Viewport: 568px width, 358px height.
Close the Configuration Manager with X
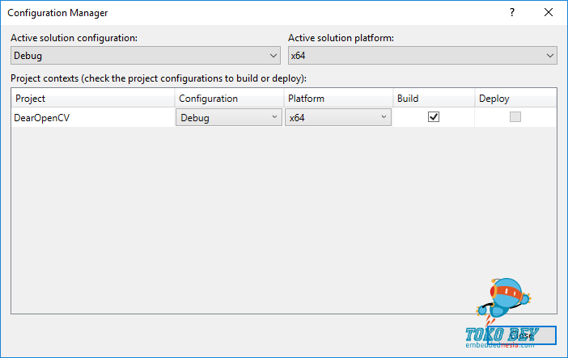549,13
